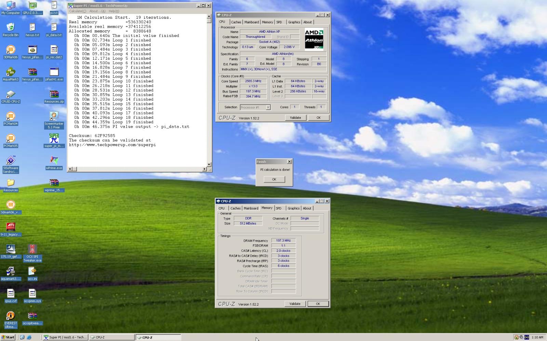Click Validate in bottom CPU-Z window
This screenshot has width=547, height=341.
tap(295, 304)
